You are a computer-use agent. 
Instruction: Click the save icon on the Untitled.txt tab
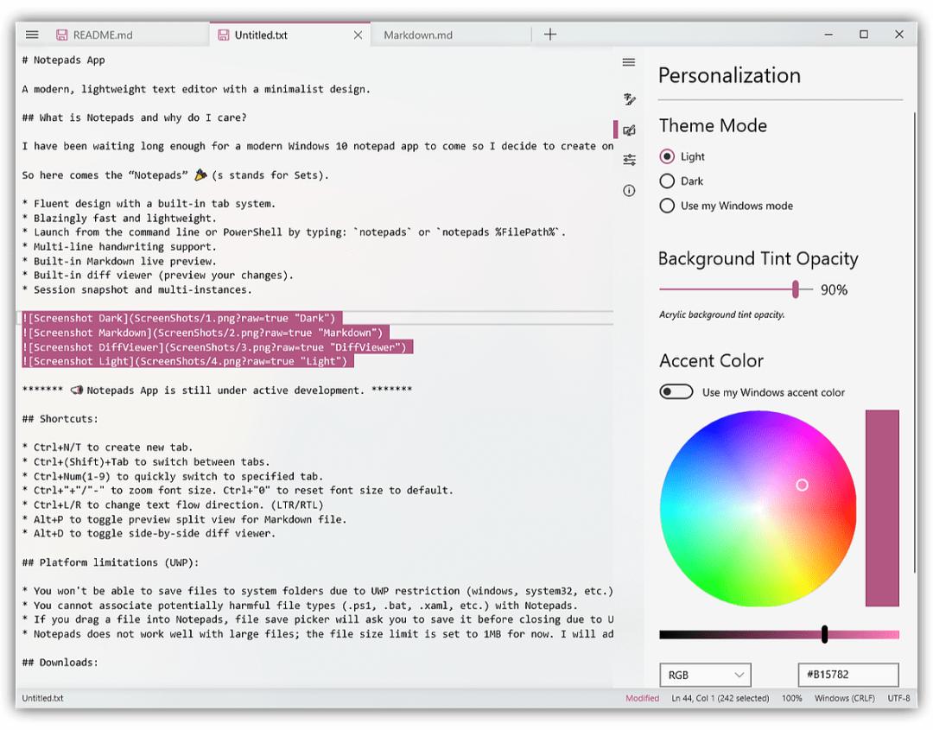tap(223, 35)
